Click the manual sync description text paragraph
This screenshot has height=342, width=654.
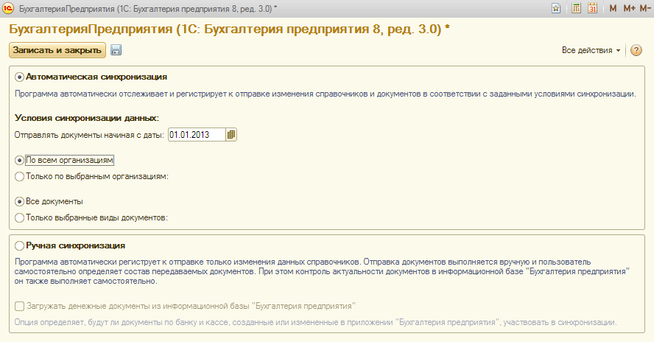point(322,271)
